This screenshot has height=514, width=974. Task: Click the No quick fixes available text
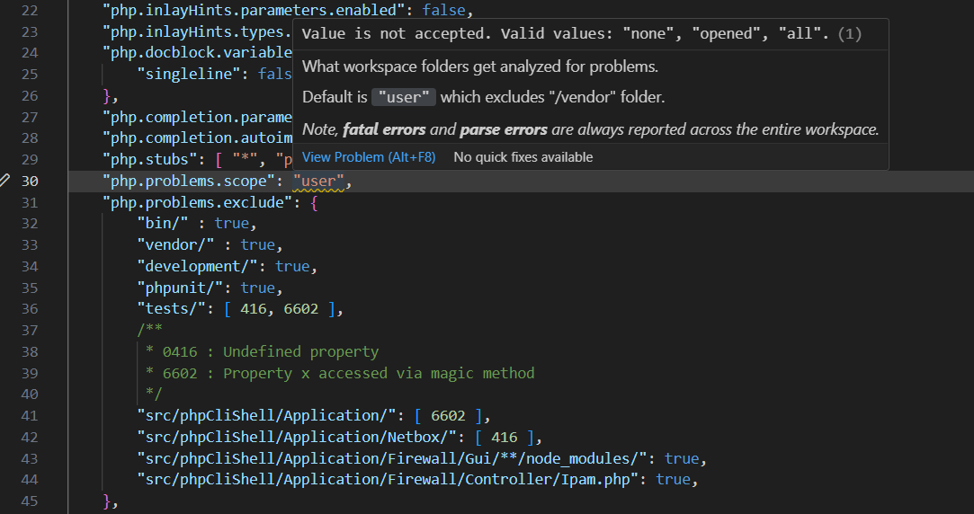pyautogui.click(x=523, y=157)
